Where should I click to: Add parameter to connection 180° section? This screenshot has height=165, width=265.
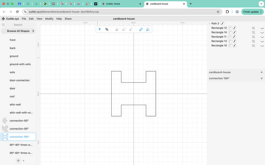point(262,78)
